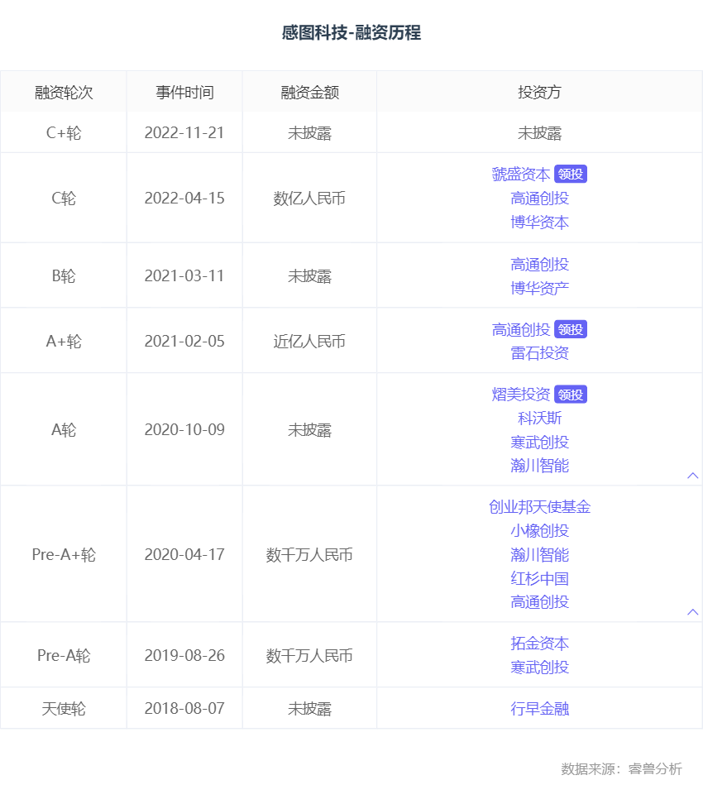Image resolution: width=703 pixels, height=804 pixels.
Task: Click the 投资方 column header
Action: point(539,93)
